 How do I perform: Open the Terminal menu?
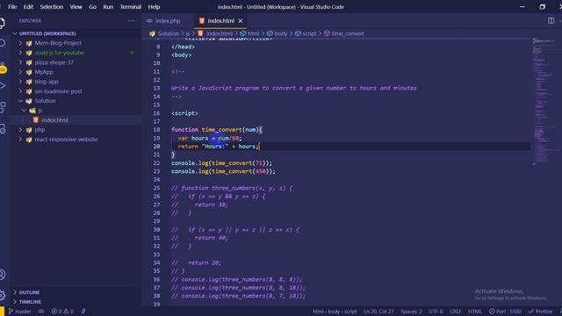(x=131, y=7)
